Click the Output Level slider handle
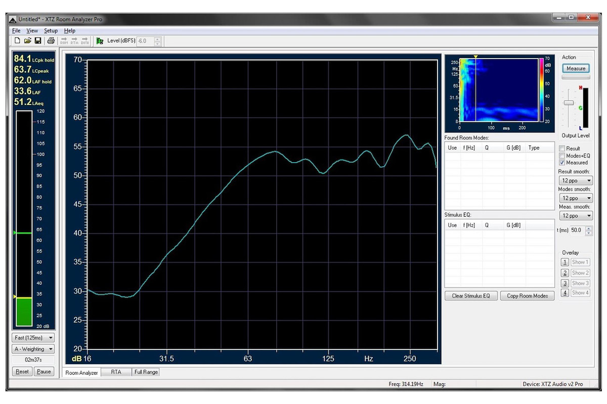The width and height of the screenshot is (607, 404). tap(569, 103)
